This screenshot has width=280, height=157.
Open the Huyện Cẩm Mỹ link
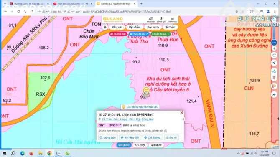tap(130, 119)
